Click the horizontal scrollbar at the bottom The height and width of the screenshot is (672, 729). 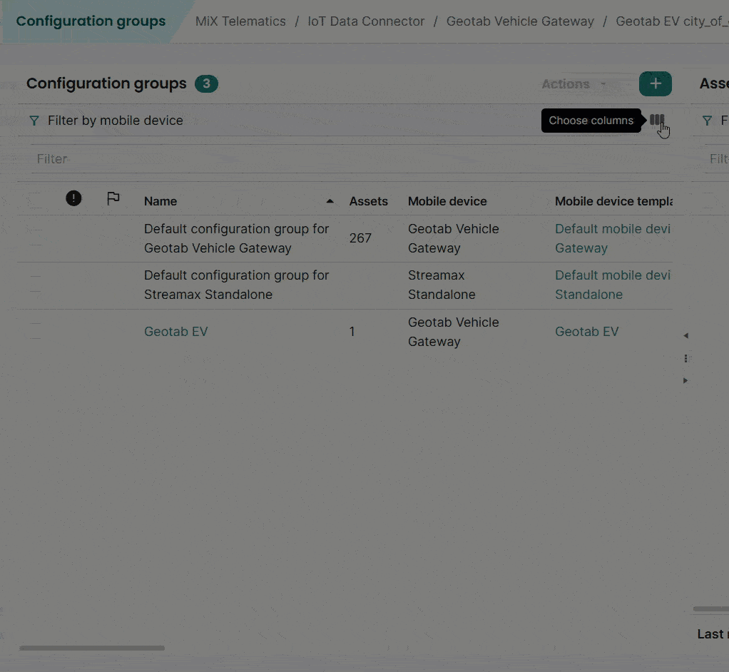(x=92, y=648)
